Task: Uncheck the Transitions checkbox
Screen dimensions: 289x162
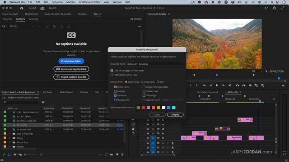Action: [116, 95]
